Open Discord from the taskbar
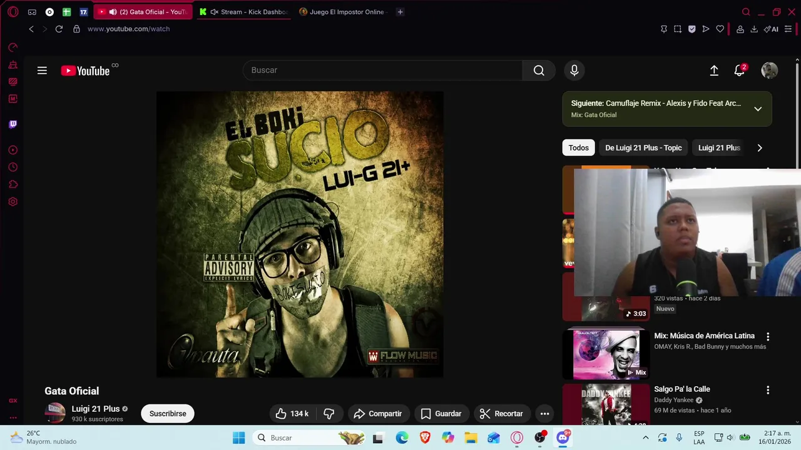The image size is (801, 450). pos(563,438)
